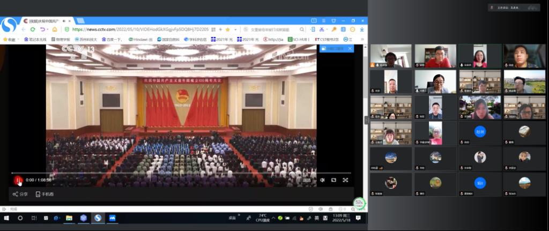The width and height of the screenshot is (549, 231).
Task: Click the video progress bar
Action: pyautogui.click(x=181, y=173)
